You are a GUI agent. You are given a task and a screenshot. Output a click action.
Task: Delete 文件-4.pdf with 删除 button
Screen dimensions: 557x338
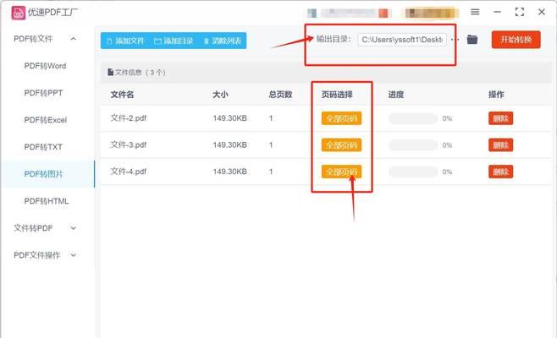click(500, 172)
